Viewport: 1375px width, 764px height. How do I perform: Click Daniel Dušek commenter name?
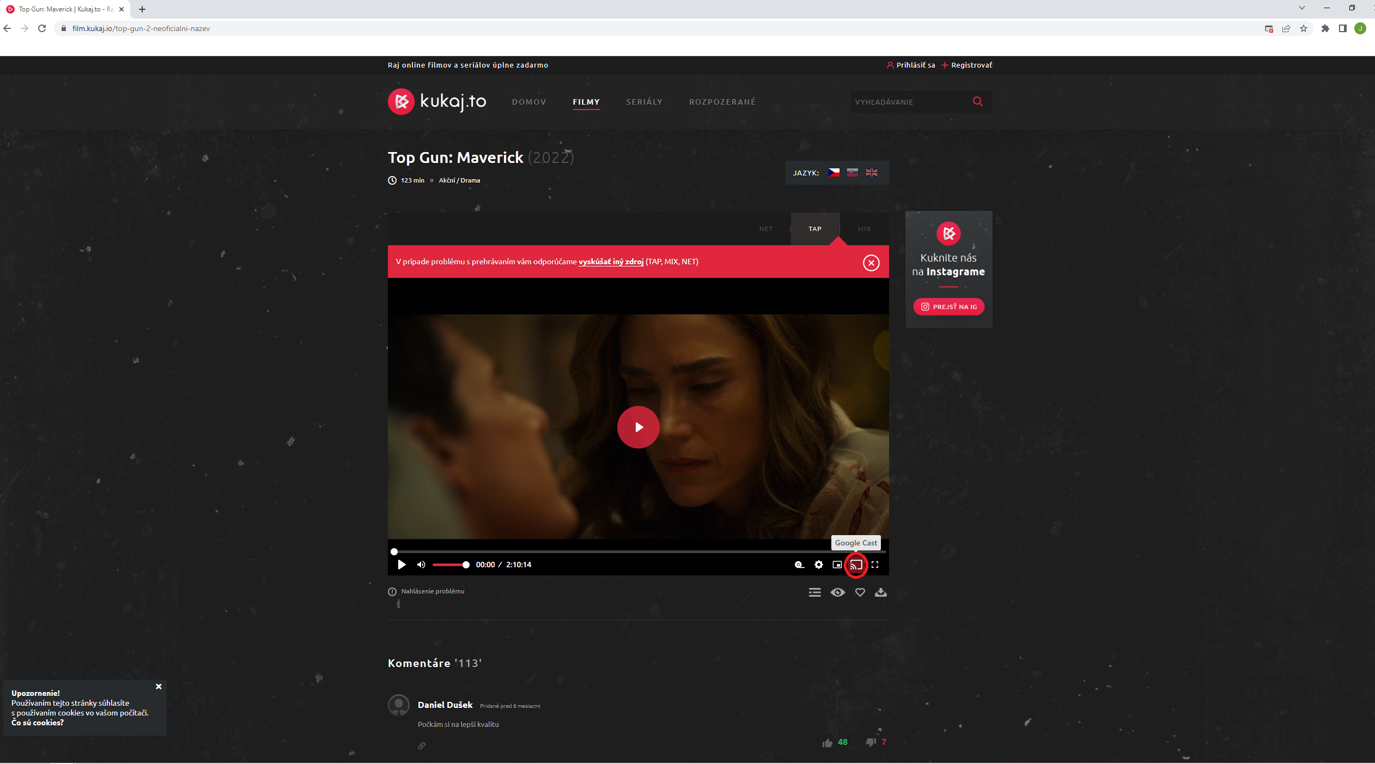click(445, 705)
